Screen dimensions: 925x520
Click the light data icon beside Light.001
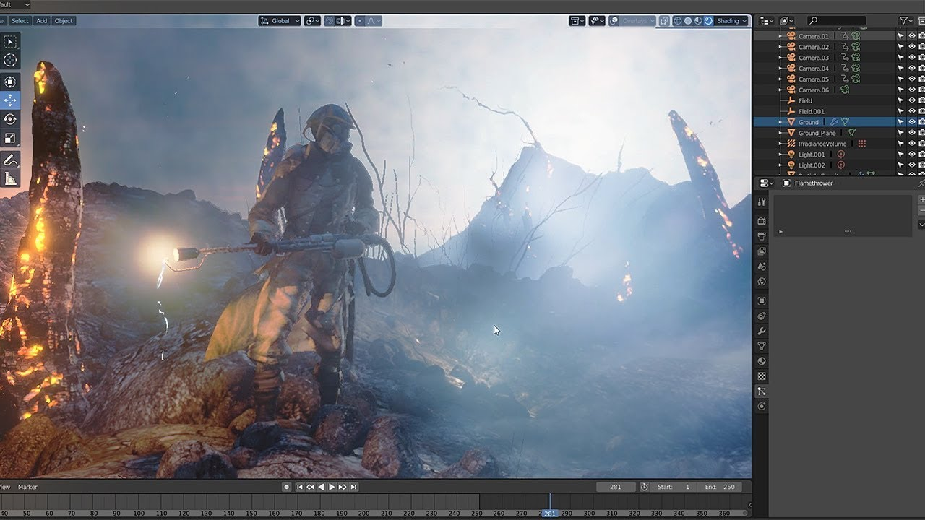tap(840, 155)
